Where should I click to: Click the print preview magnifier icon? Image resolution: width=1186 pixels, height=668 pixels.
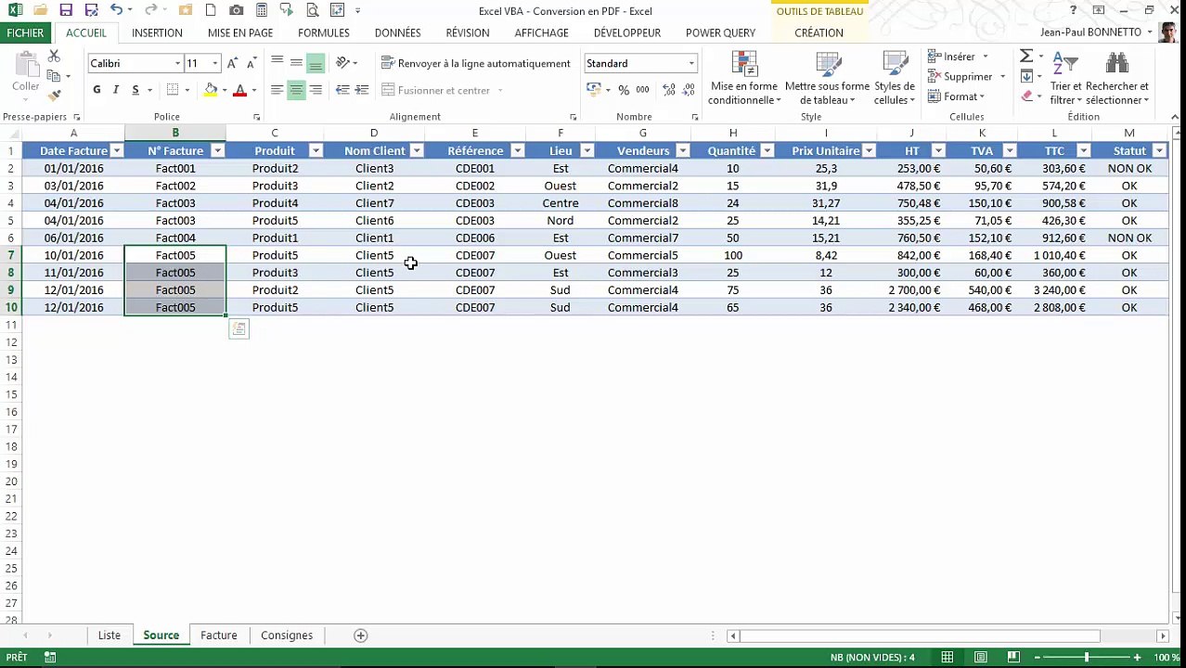coord(312,10)
